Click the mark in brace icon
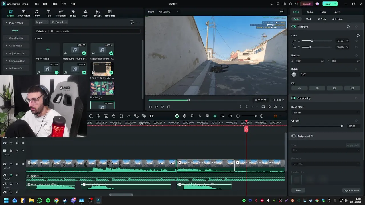This screenshot has height=205, width=365. [x=240, y=107]
